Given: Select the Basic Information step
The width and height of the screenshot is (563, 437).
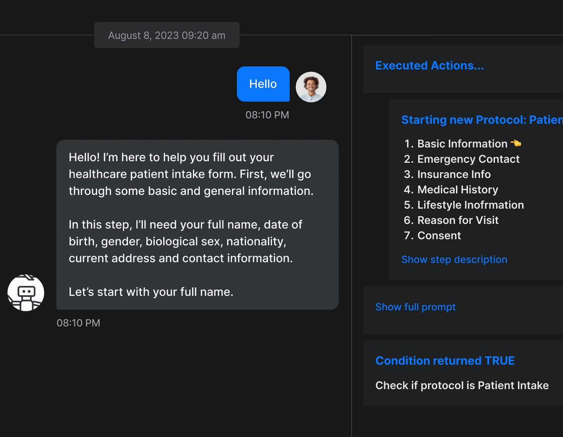Looking at the screenshot, I should coord(462,143).
